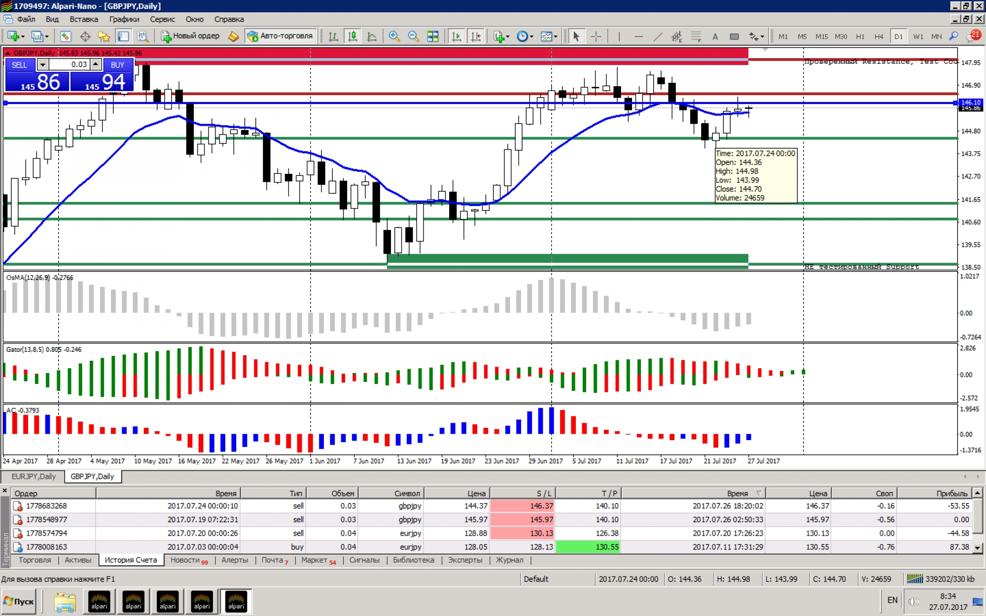986x616 pixels.
Task: Toggle the Auto-trading button
Action: (x=280, y=36)
